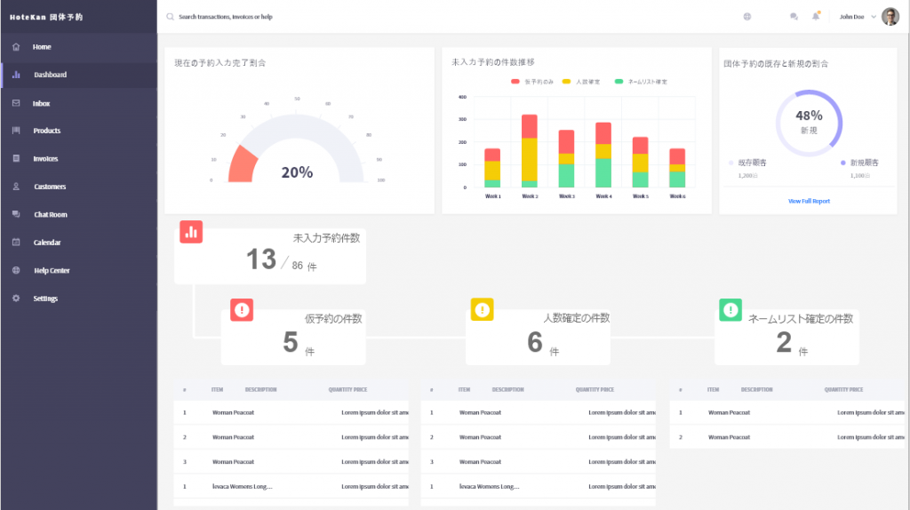Click John Doe avatar picture
The height and width of the screenshot is (510, 910).
890,17
